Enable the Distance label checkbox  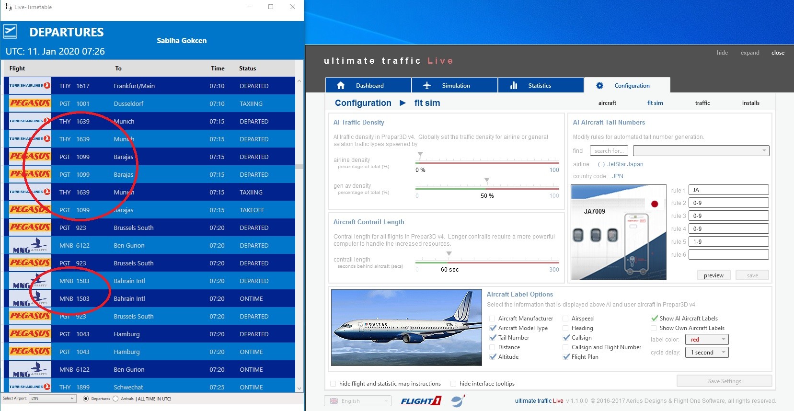493,347
